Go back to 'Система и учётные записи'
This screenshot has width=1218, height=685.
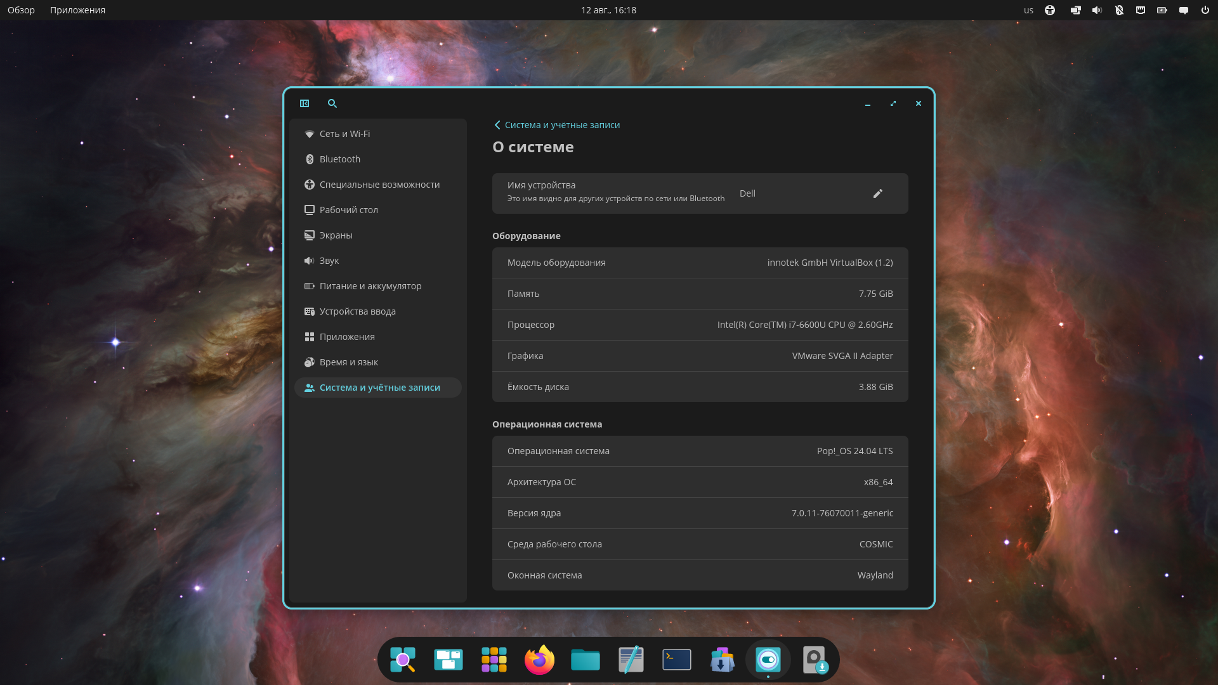[x=556, y=125]
